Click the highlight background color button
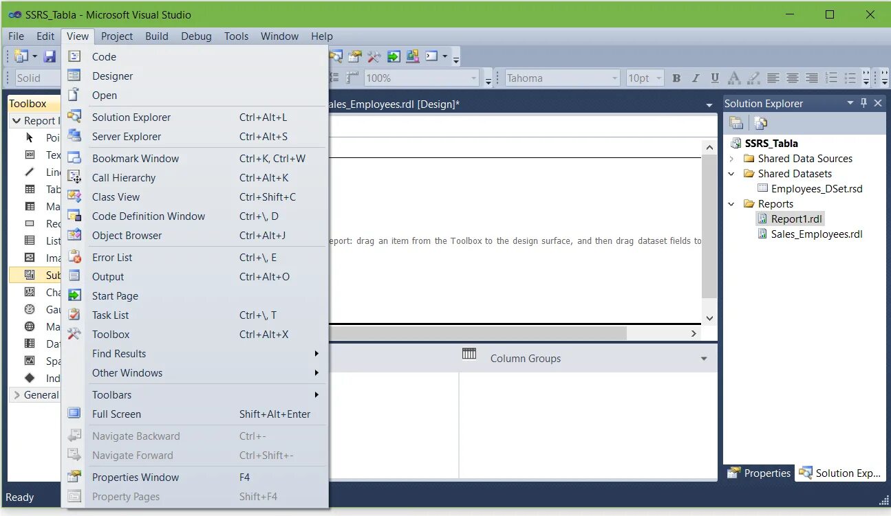This screenshot has width=891, height=516. point(753,78)
